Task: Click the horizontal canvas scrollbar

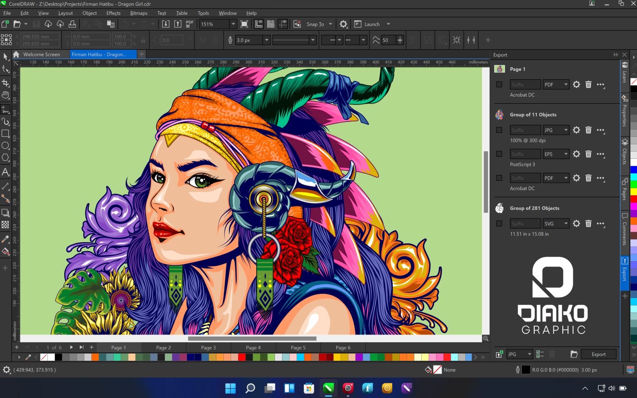Action: (x=252, y=338)
